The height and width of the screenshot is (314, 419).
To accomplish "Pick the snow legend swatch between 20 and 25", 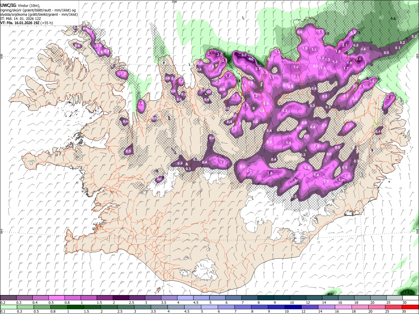I will tap(378, 298).
